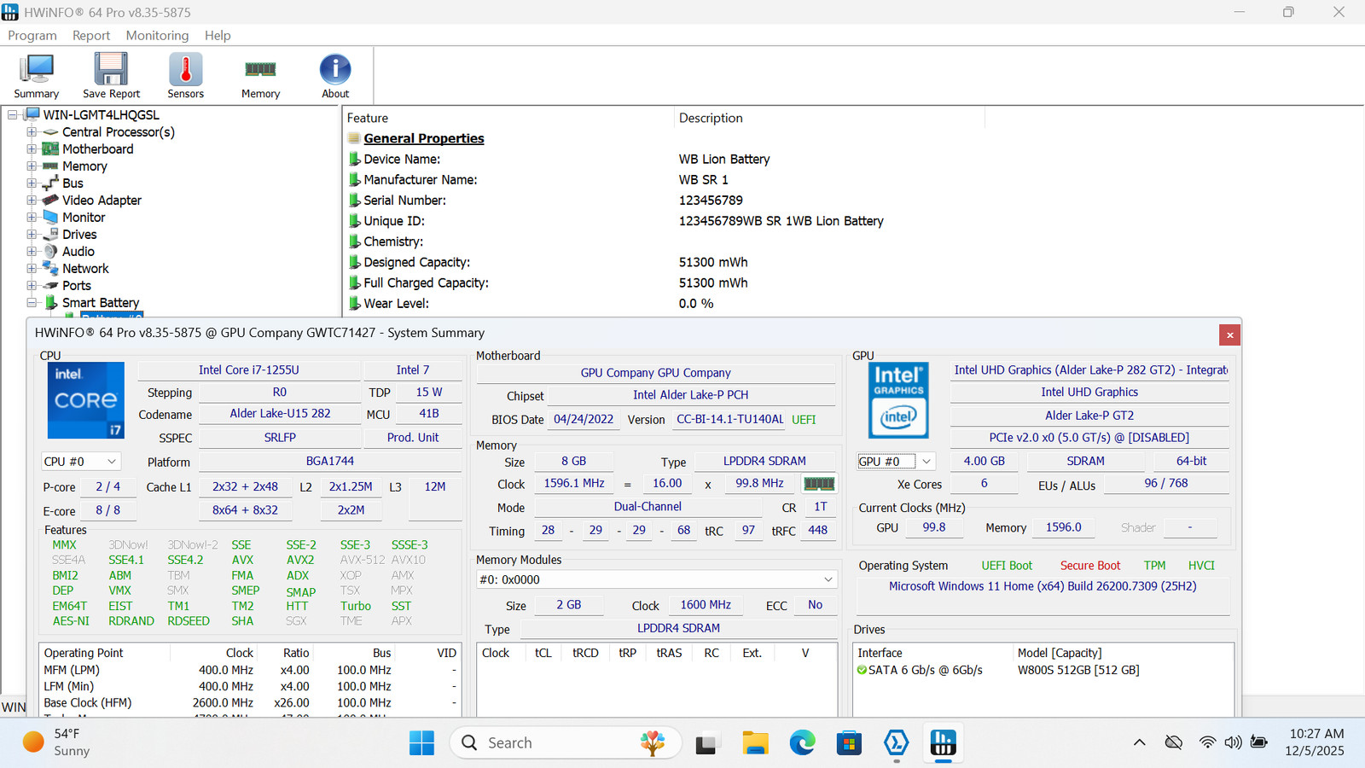Open Task View from the taskbar

pyautogui.click(x=706, y=743)
